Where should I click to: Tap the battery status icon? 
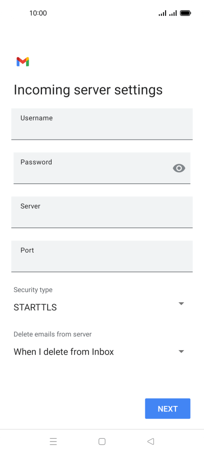pos(185,13)
